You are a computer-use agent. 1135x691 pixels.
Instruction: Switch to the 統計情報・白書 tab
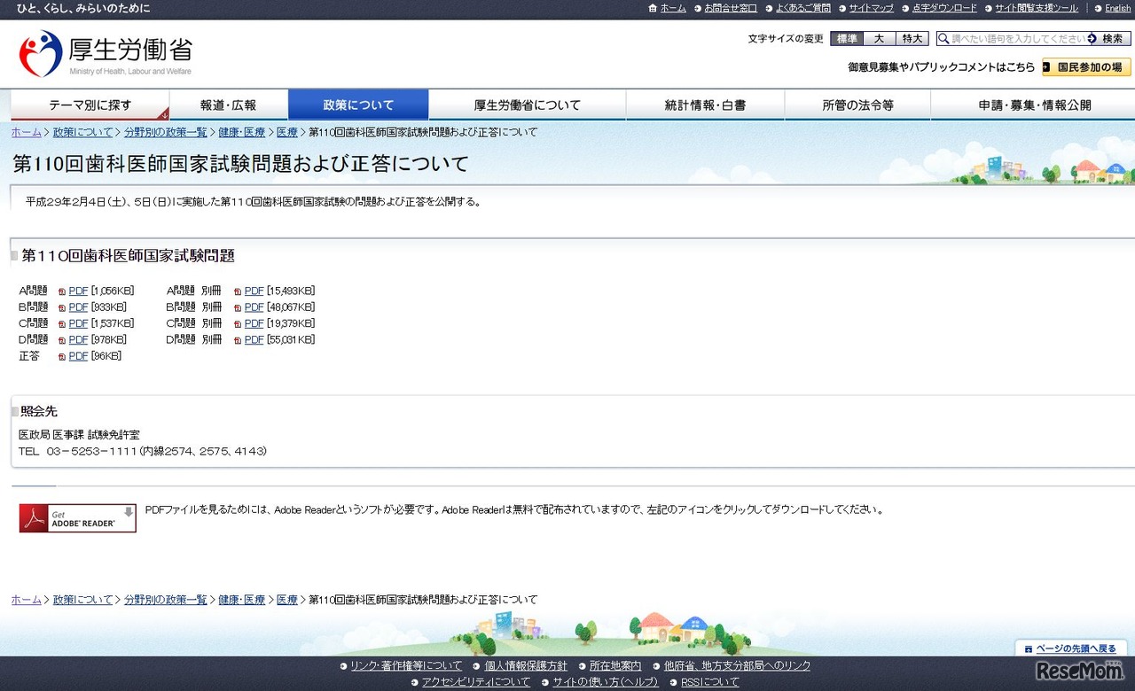tap(706, 105)
